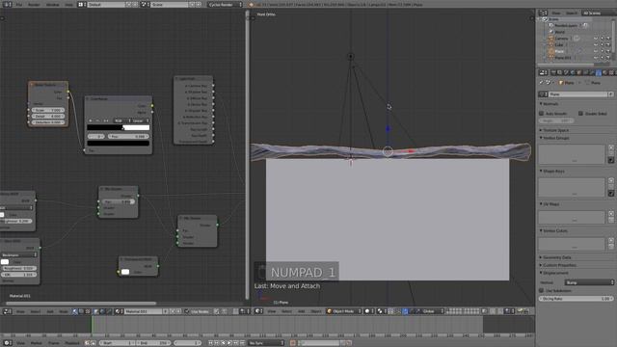The height and width of the screenshot is (347, 617).
Task: Open the Info editor type selector icon
Action: pos(7,4)
